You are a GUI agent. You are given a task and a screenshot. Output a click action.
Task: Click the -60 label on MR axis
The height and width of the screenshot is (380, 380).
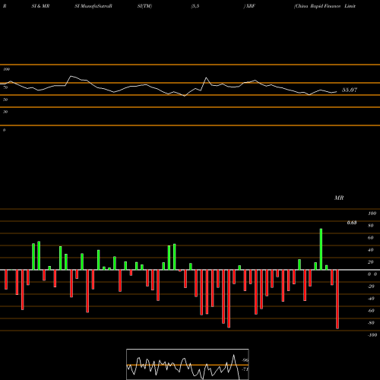click(371, 311)
